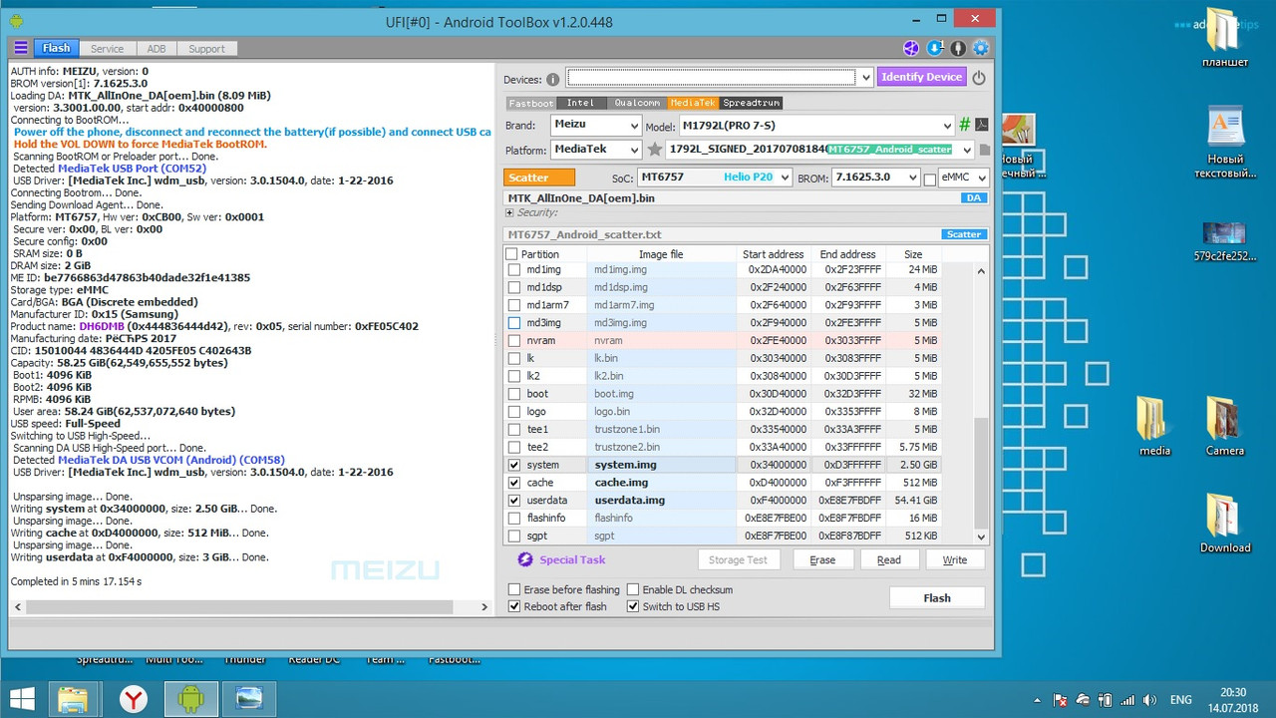Viewport: 1276px width, 718px height.
Task: Click the Identify Device button
Action: click(921, 77)
